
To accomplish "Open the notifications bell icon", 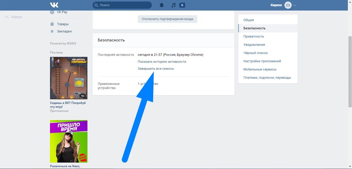I will [162, 5].
